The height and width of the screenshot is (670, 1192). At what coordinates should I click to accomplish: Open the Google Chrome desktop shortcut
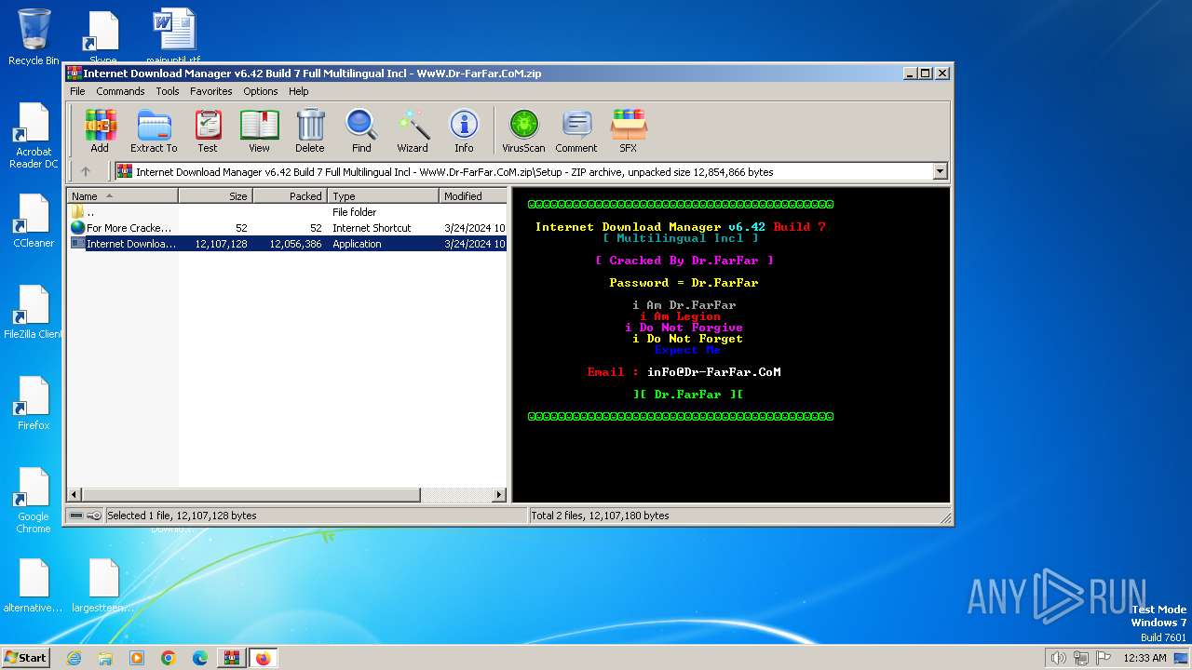[x=34, y=501]
